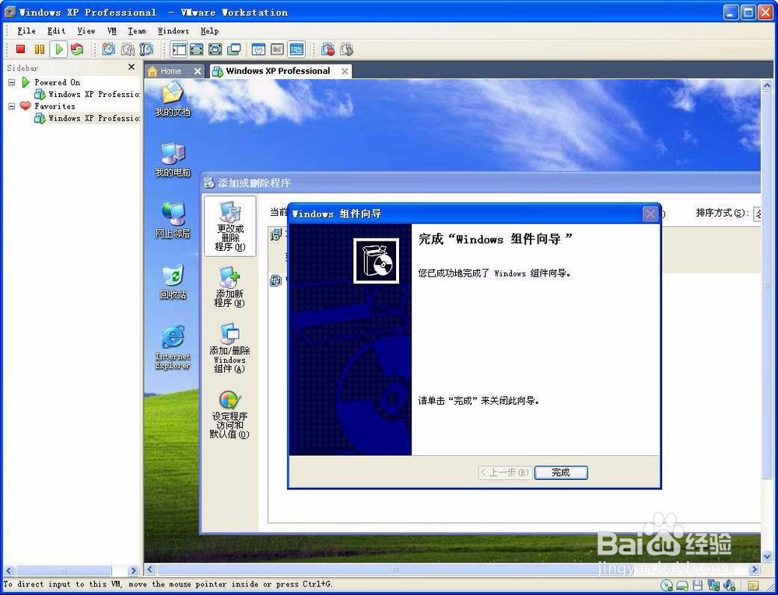Collapse the Favorites tree node
Screen dimensions: 778x595
[x=12, y=106]
